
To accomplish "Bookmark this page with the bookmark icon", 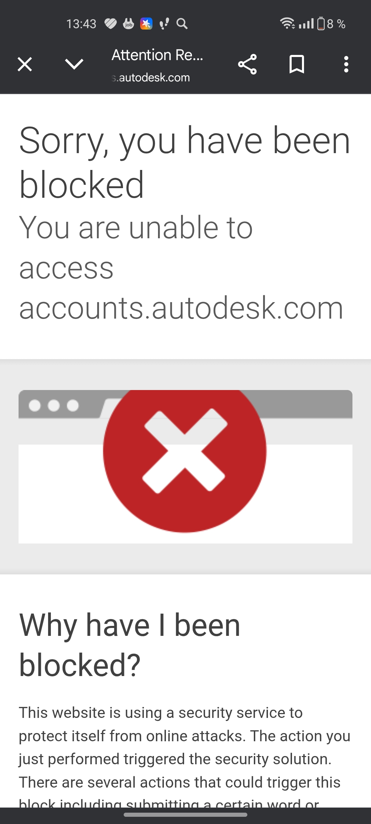I will click(x=297, y=64).
